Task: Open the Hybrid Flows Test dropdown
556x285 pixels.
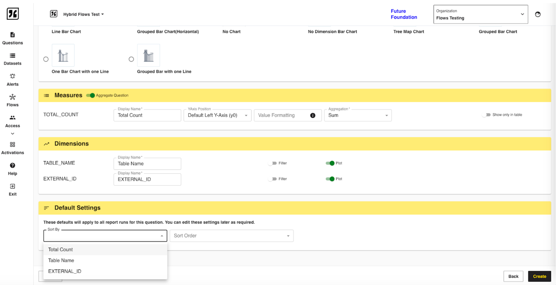Action: [84, 14]
